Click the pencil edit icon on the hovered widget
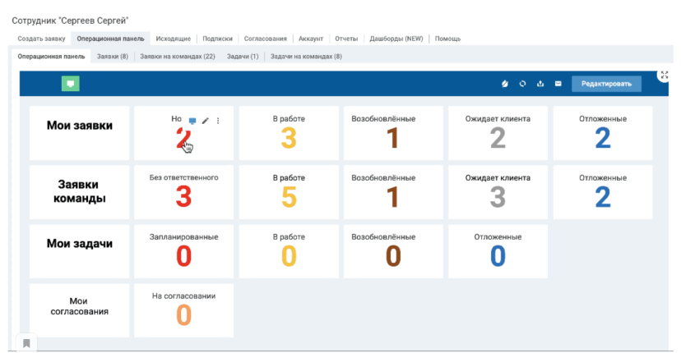This screenshot has width=681, height=353. [x=206, y=121]
